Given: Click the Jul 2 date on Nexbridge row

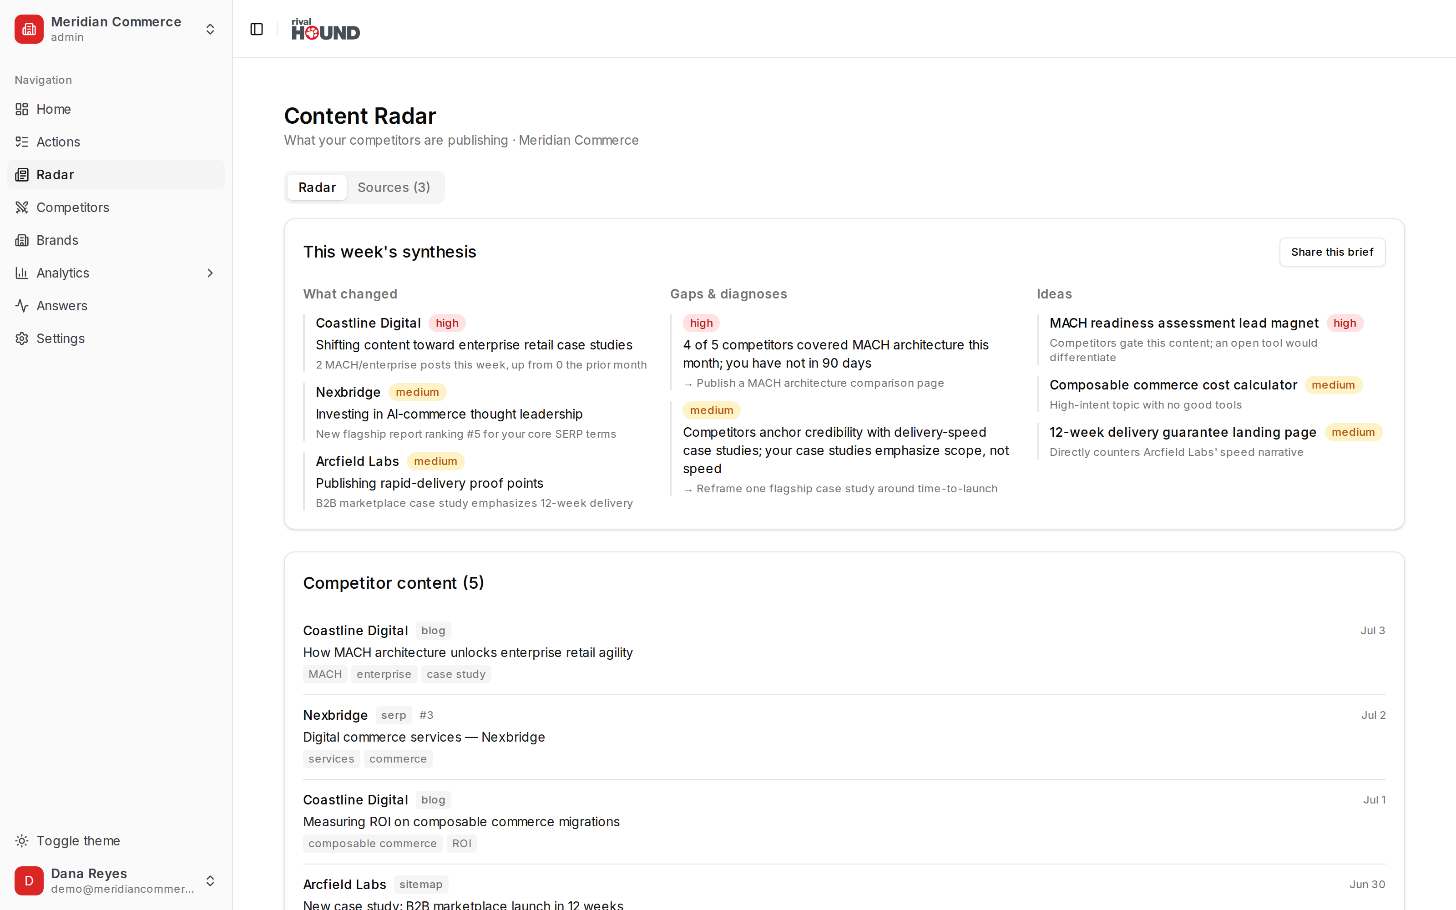Looking at the screenshot, I should point(1373,715).
